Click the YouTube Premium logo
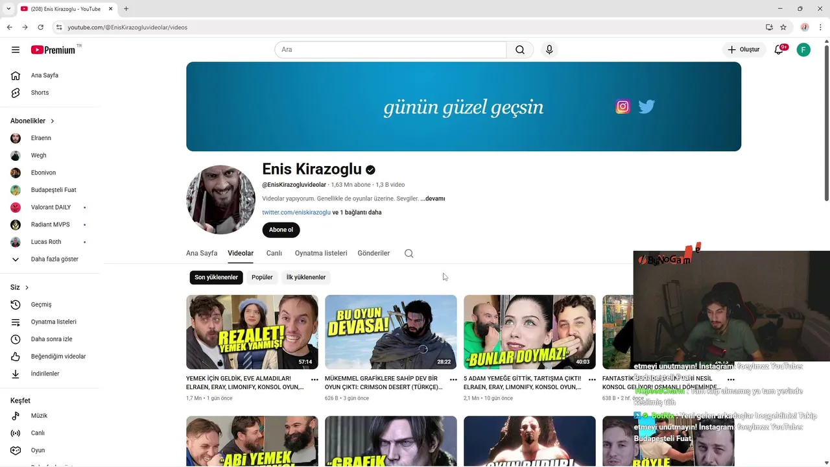Image resolution: width=830 pixels, height=467 pixels. pyautogui.click(x=53, y=50)
